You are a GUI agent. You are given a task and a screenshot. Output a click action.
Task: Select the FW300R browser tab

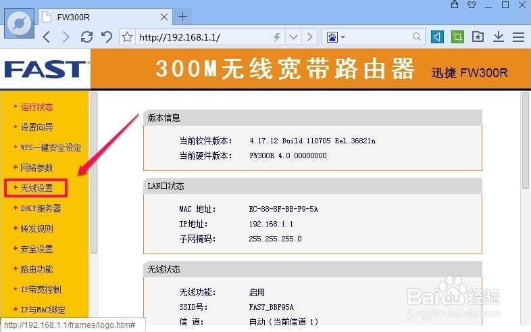tap(105, 17)
